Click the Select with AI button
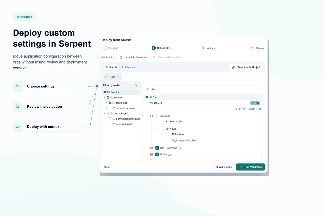The width and height of the screenshot is (324, 216). (x=246, y=67)
